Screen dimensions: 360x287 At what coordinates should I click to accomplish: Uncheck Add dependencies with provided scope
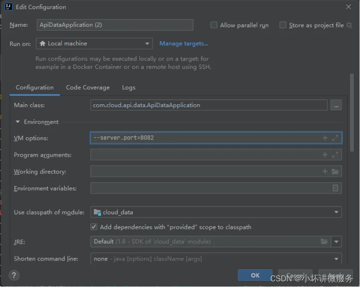tap(94, 227)
